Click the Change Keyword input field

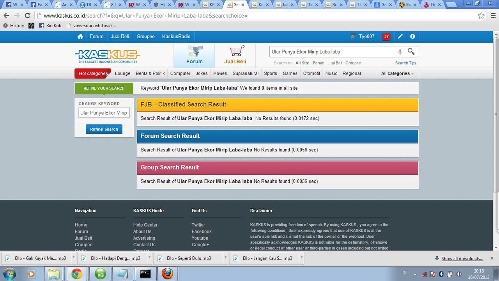pos(104,113)
